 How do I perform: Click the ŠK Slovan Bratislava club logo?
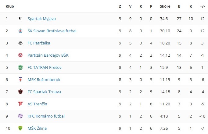[x=20, y=31]
